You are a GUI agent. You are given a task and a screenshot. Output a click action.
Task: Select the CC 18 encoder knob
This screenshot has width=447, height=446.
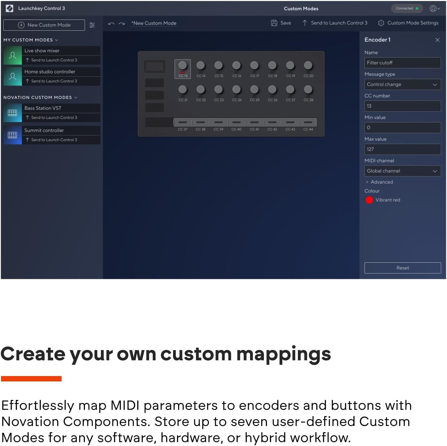[x=272, y=65]
